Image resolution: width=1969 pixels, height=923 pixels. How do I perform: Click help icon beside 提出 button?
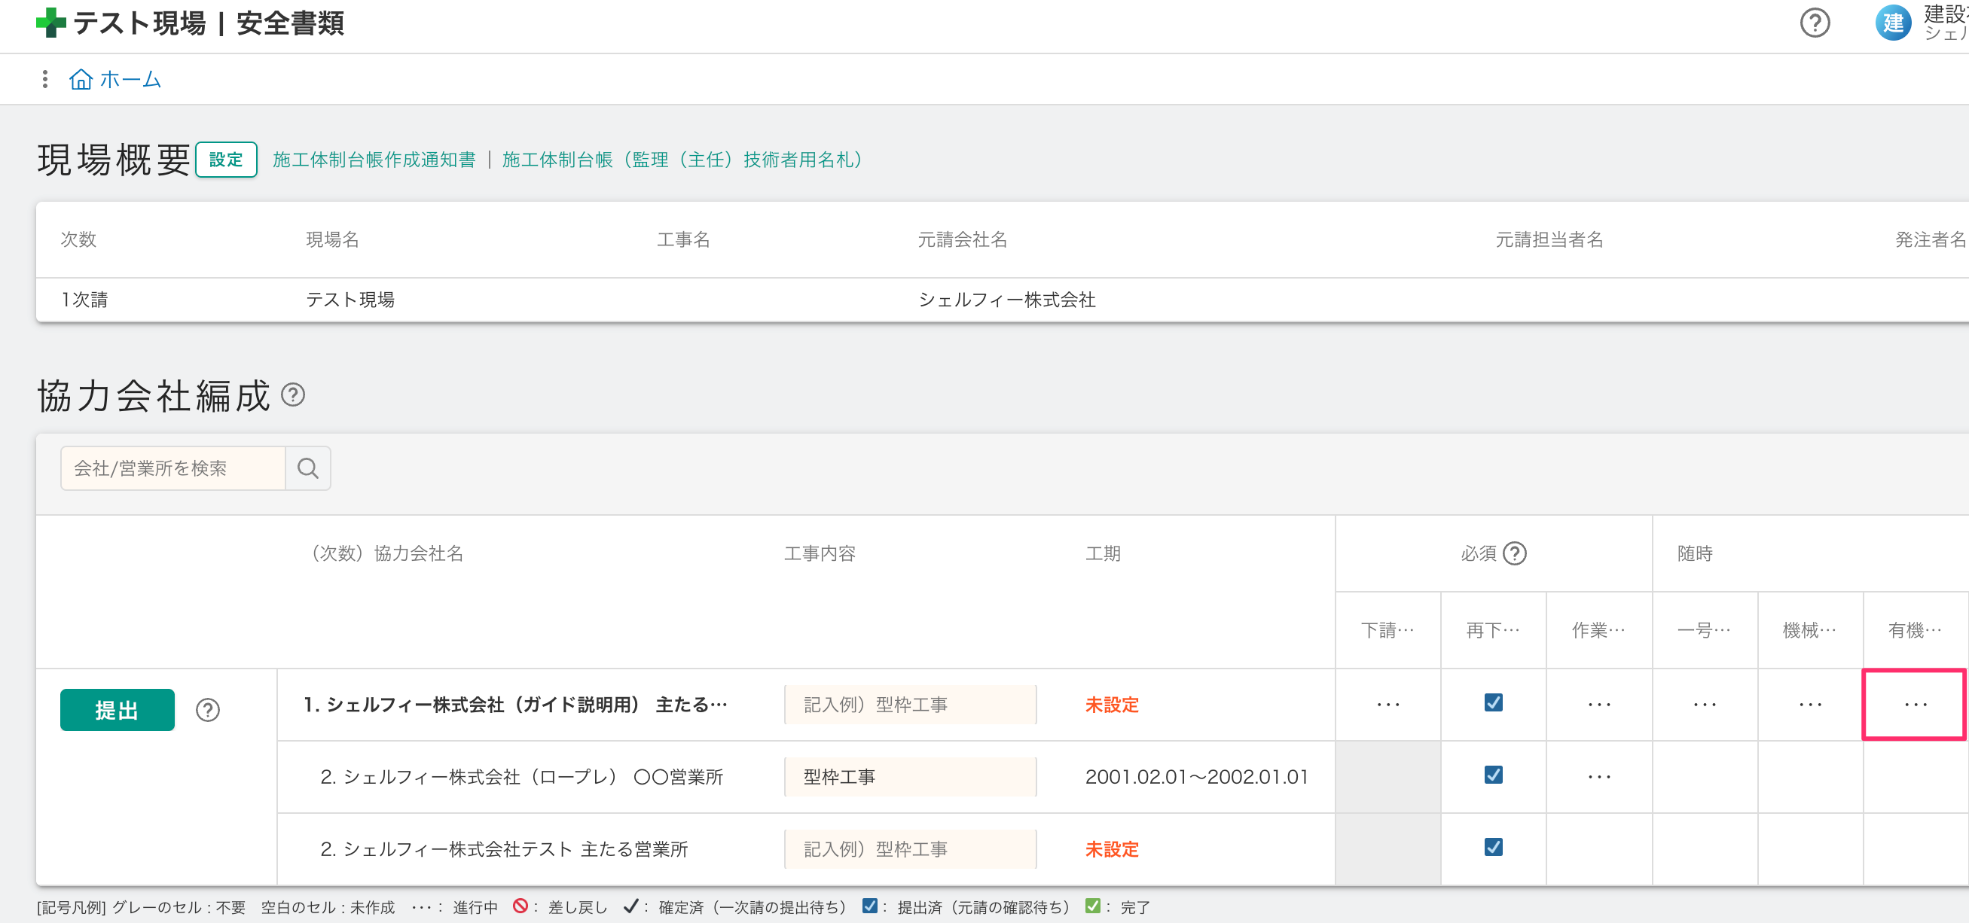[207, 710]
